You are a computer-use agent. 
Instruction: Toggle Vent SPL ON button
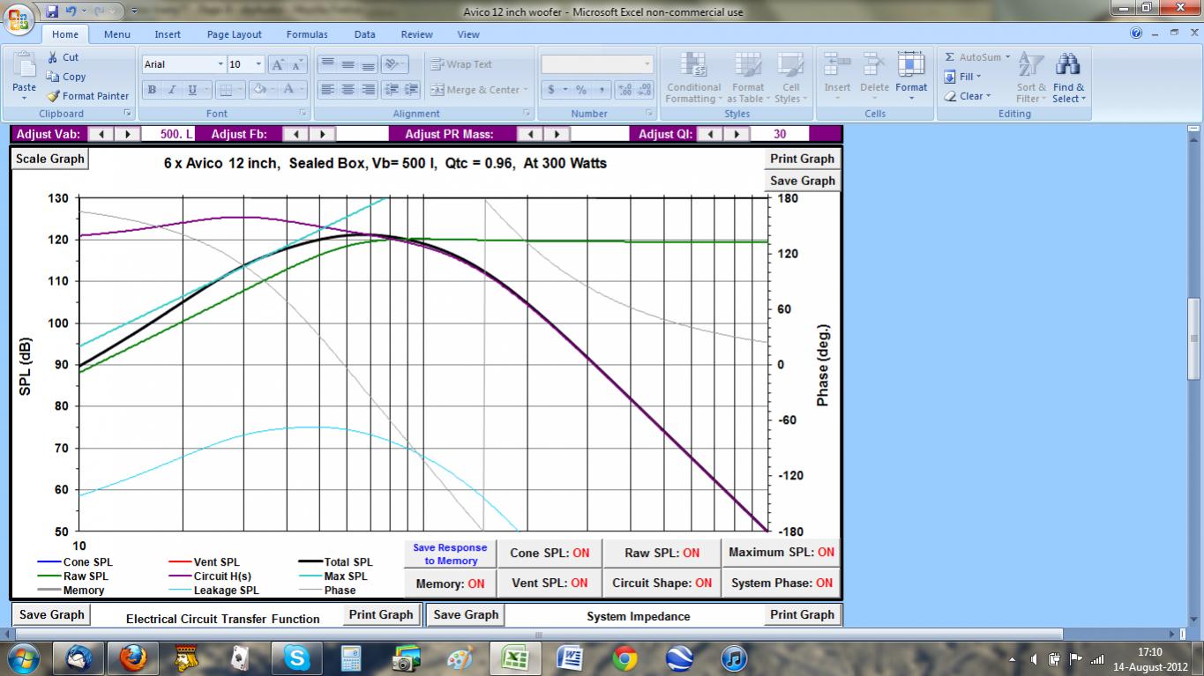pyautogui.click(x=550, y=583)
